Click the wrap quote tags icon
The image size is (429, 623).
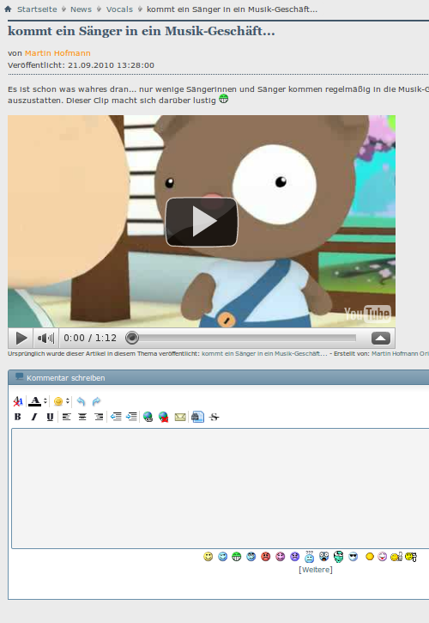[x=197, y=417]
